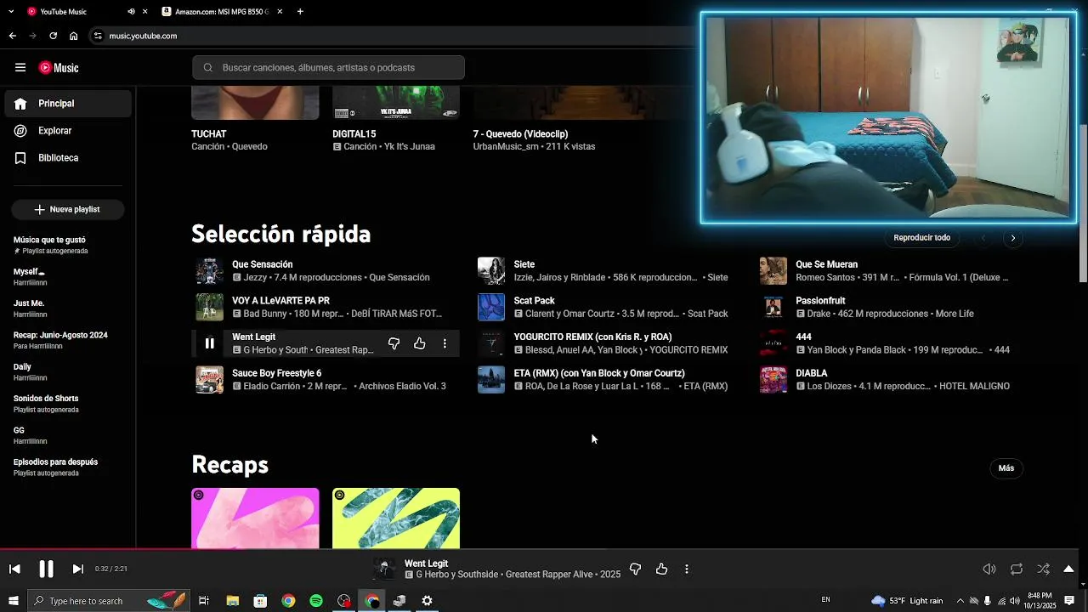Go back in browser history
The height and width of the screenshot is (612, 1088).
[12, 36]
